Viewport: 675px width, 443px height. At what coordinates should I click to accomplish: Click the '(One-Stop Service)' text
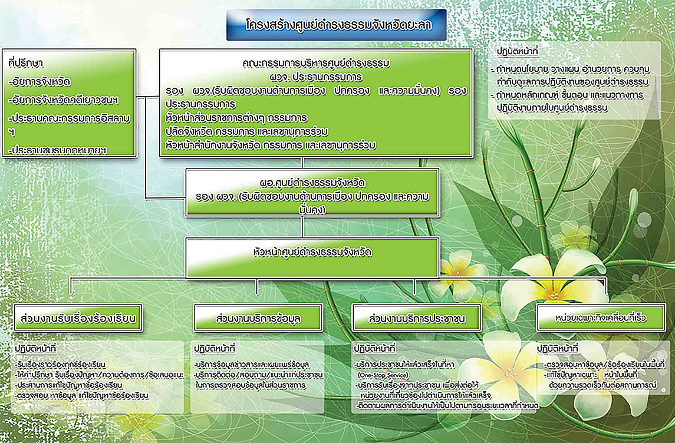383,375
